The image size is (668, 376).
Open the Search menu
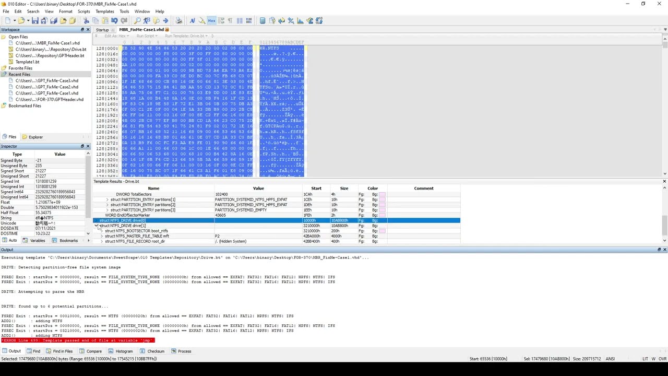(x=33, y=11)
